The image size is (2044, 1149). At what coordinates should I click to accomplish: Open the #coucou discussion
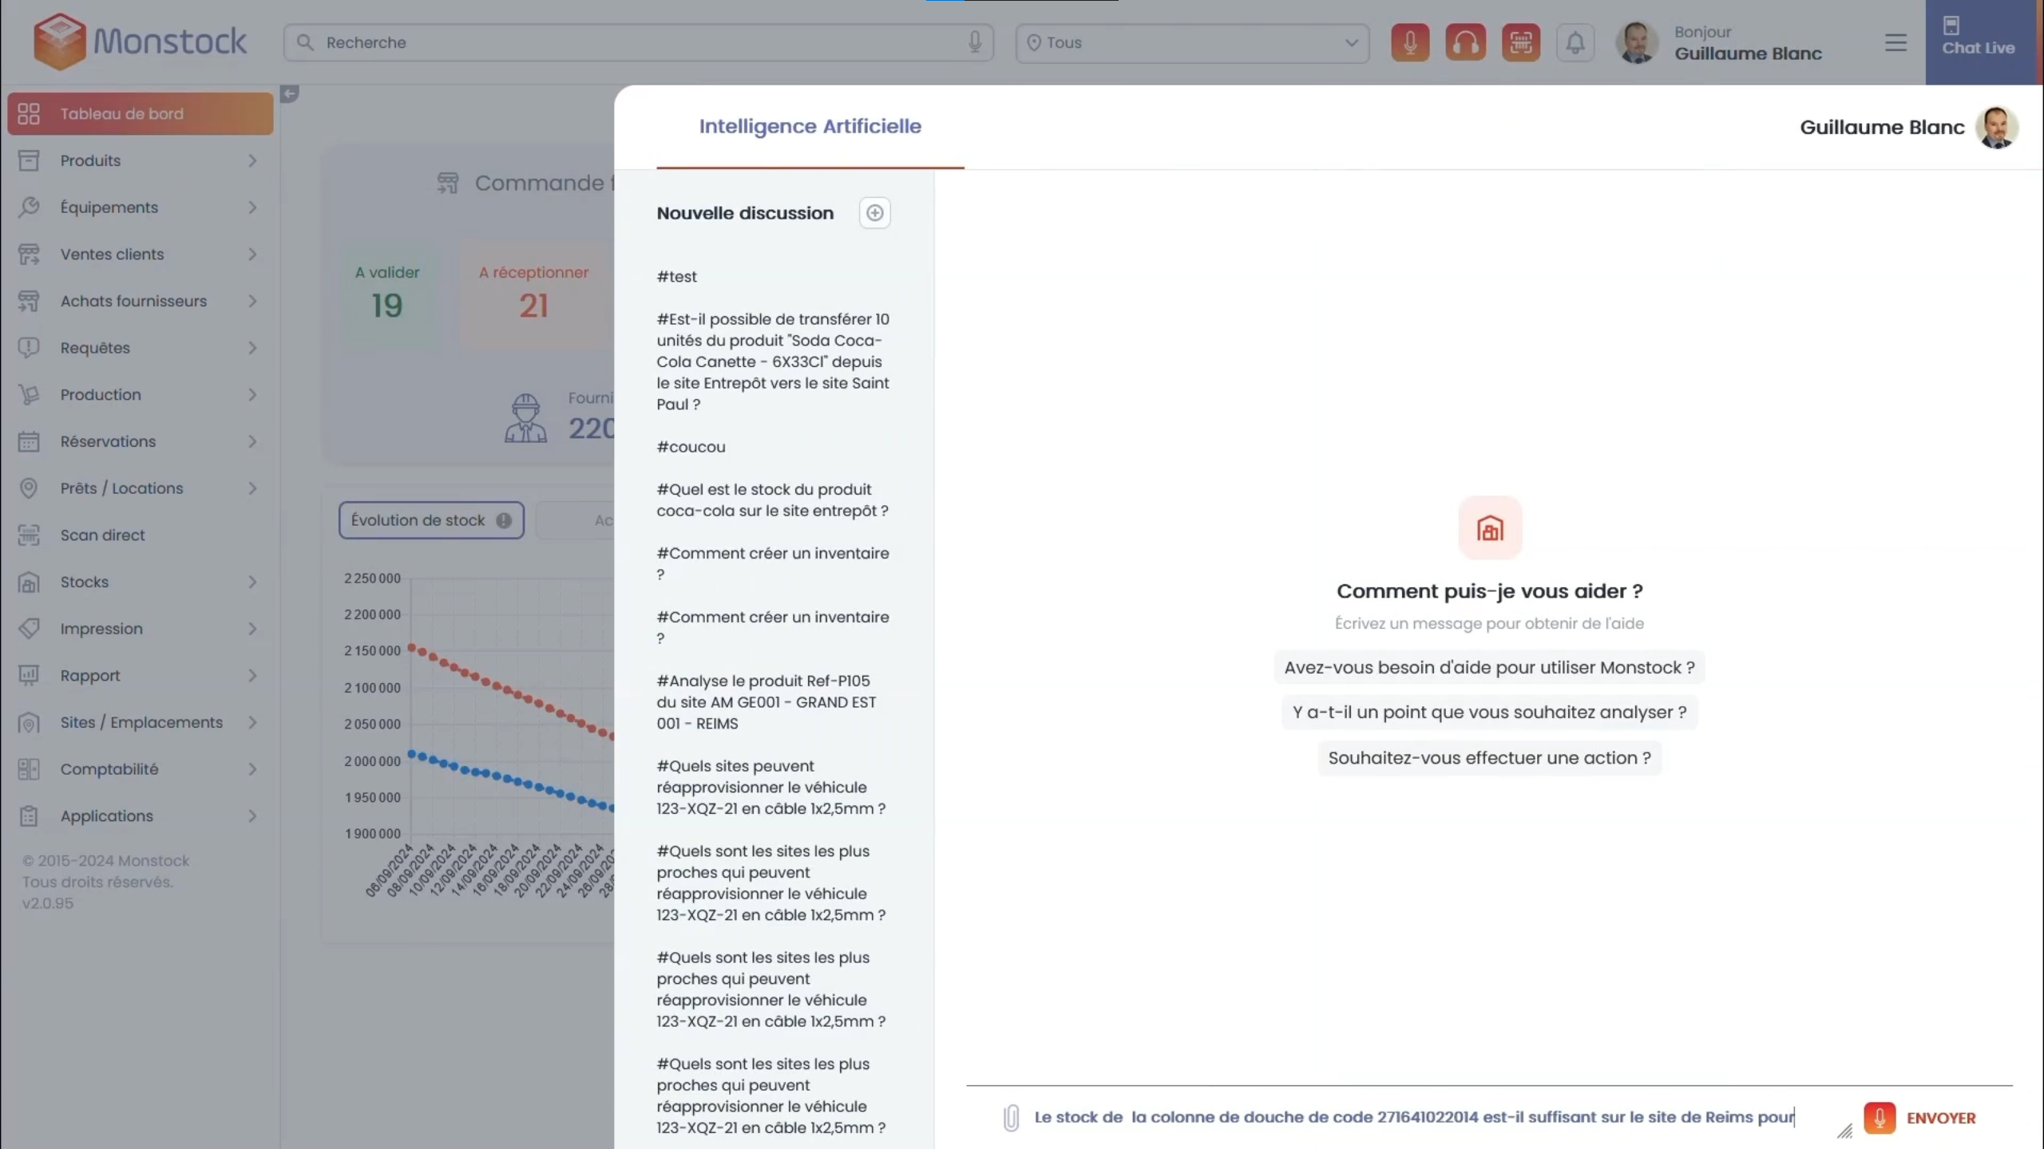[691, 447]
